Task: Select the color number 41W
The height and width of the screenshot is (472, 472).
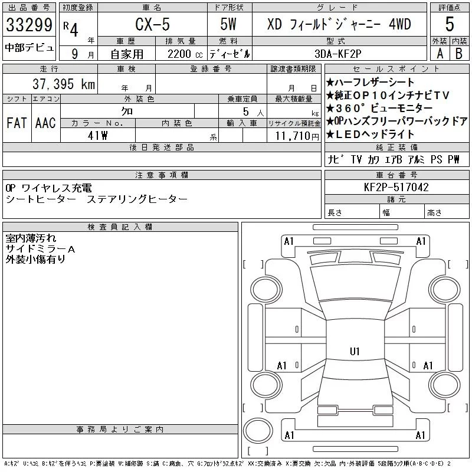Action: [x=97, y=136]
